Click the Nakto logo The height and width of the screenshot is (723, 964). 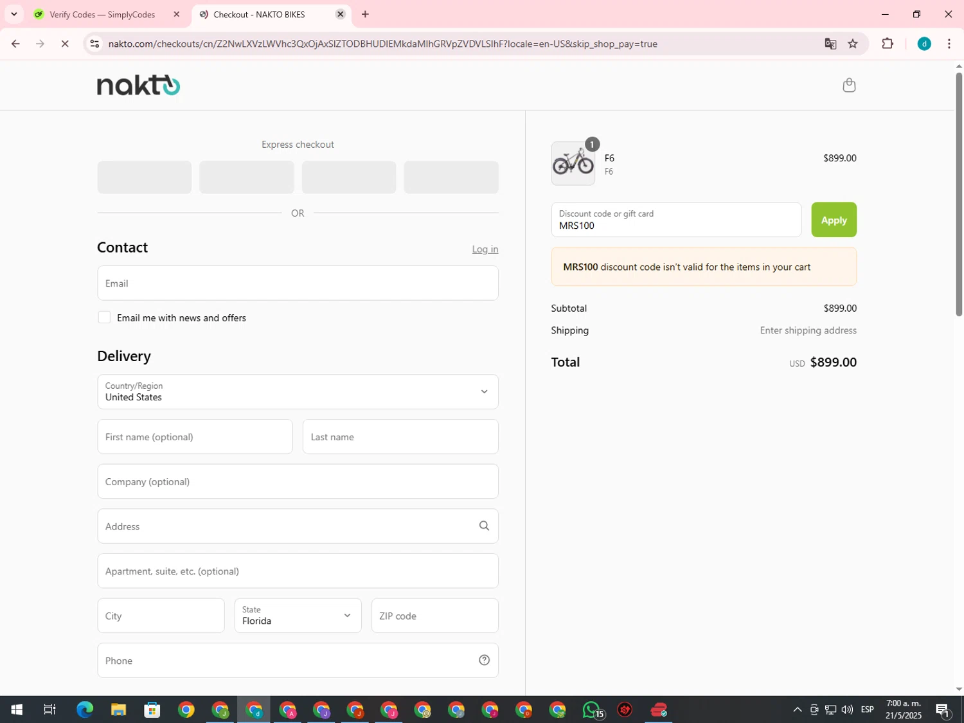139,85
